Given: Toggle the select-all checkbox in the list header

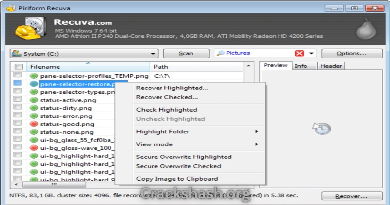Looking at the screenshot, I should click(x=19, y=67).
